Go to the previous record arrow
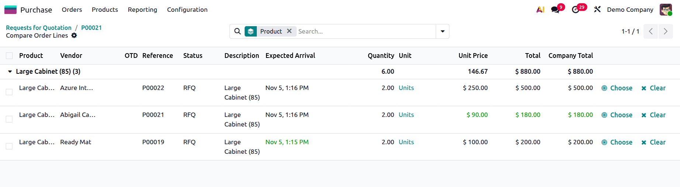The image size is (680, 187). point(651,31)
